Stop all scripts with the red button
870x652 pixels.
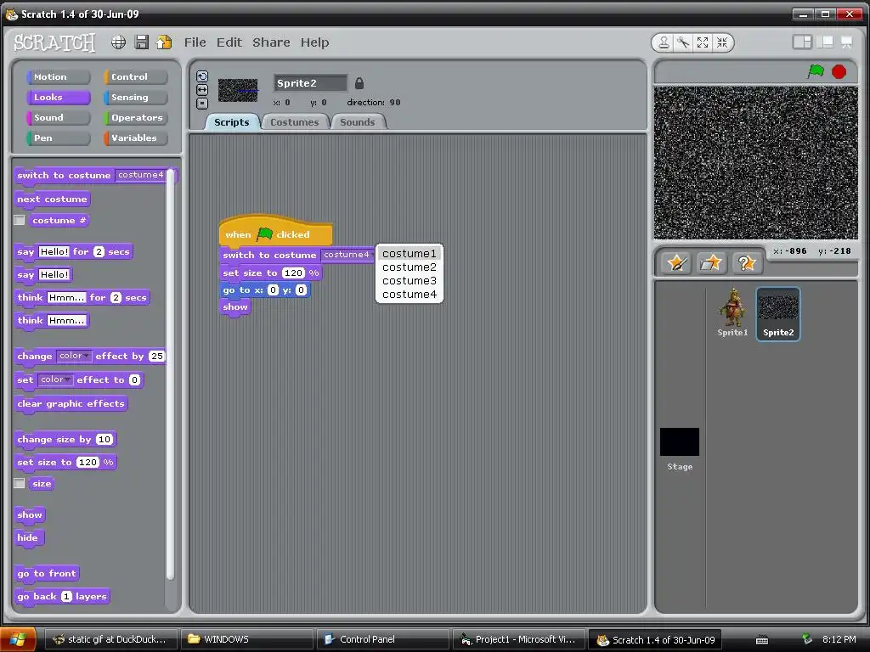coord(839,71)
